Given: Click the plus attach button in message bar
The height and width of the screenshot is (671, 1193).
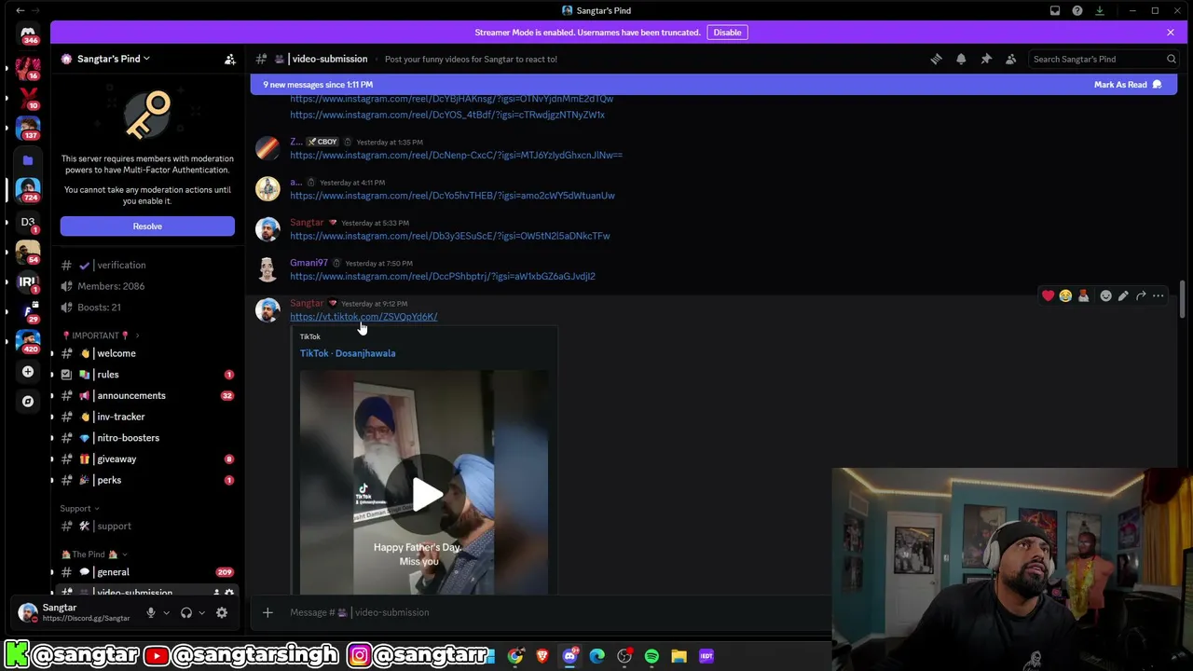Looking at the screenshot, I should [267, 612].
